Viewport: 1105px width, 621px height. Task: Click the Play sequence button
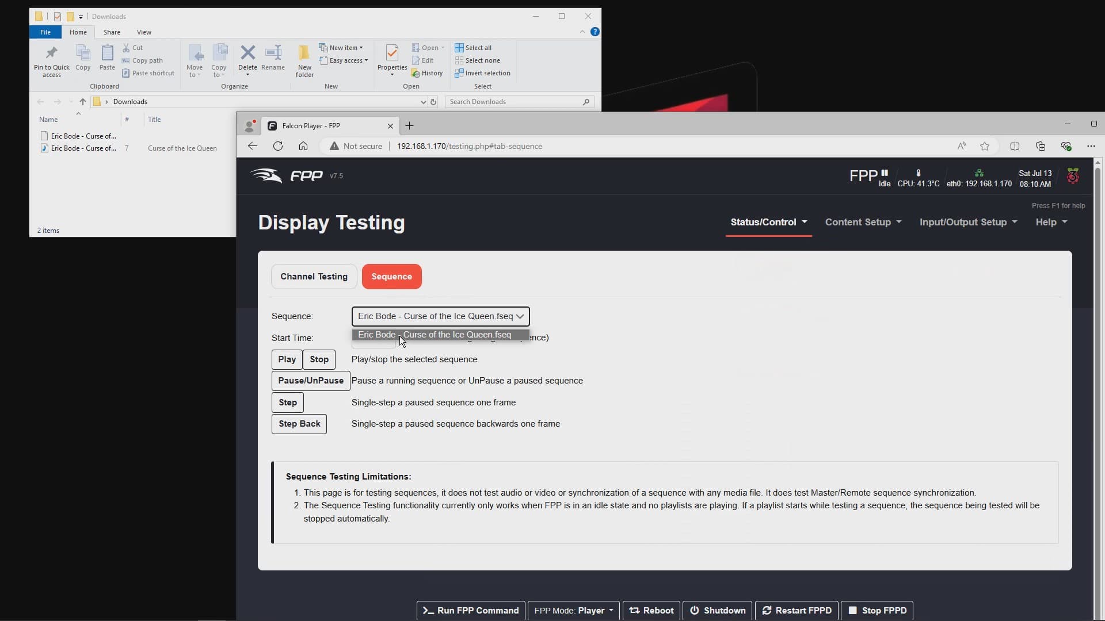[287, 359]
